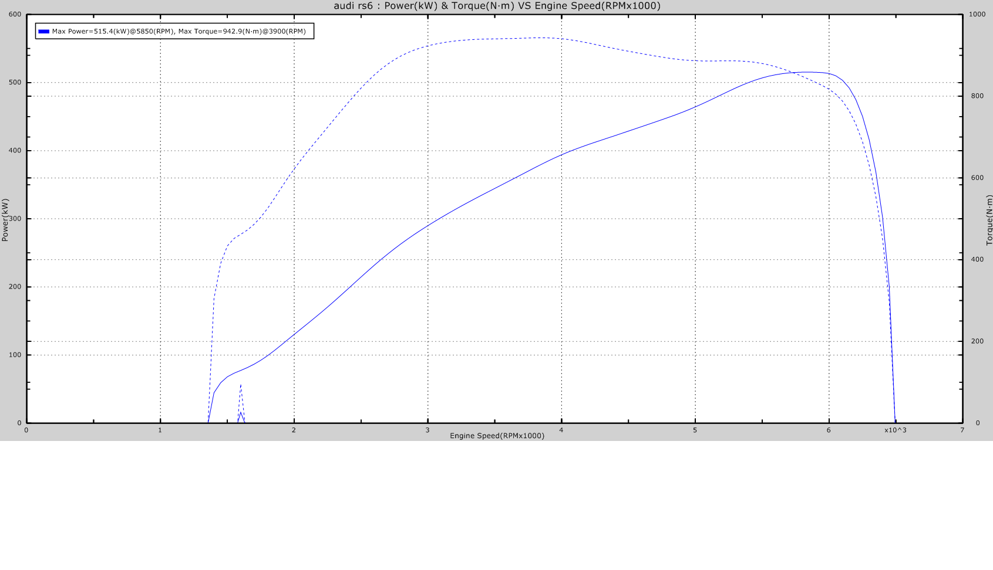Viewport: 993px width, 570px height.
Task: Click the 1 tick label on the x-axis
Action: click(x=160, y=430)
